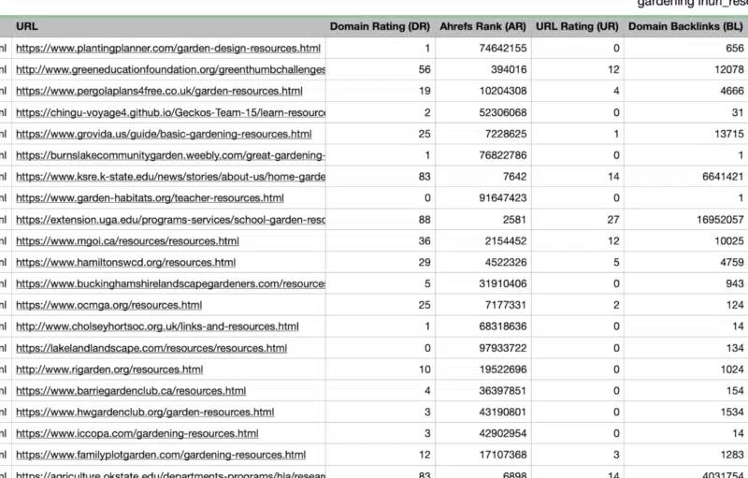Open the buckinghamshirelandscapegardeners.com link
Image resolution: width=748 pixels, height=478 pixels.
171,283
